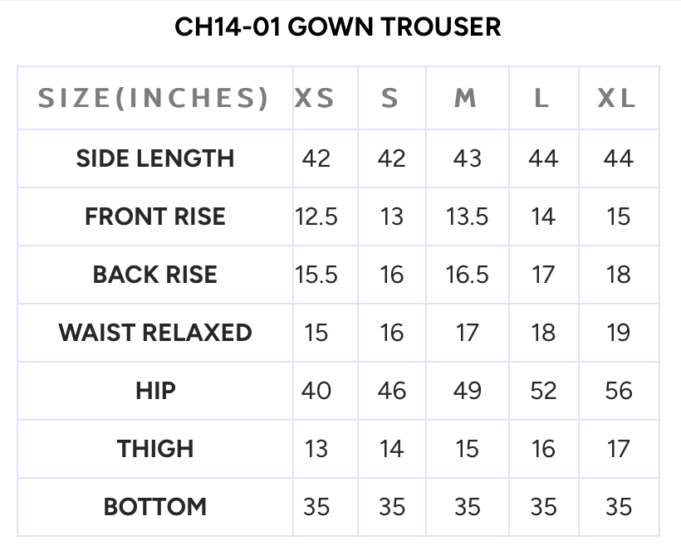Select the XL size column header
The width and height of the screenshot is (681, 560).
tap(617, 99)
